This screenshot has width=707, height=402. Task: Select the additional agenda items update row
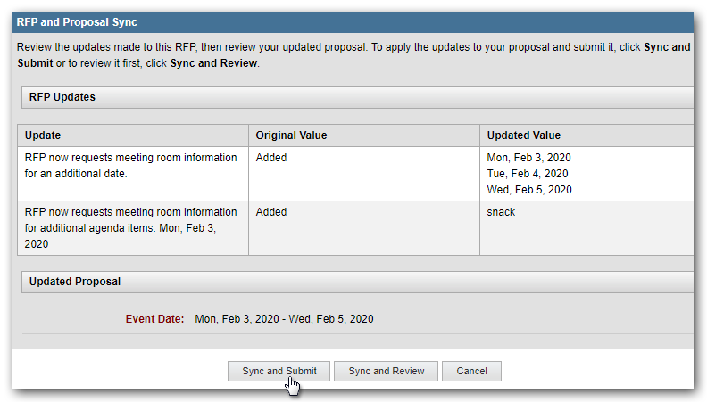(131, 227)
